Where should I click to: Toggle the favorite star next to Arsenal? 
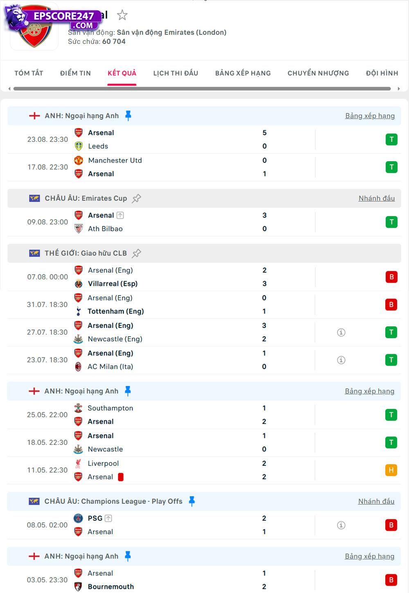pos(122,16)
